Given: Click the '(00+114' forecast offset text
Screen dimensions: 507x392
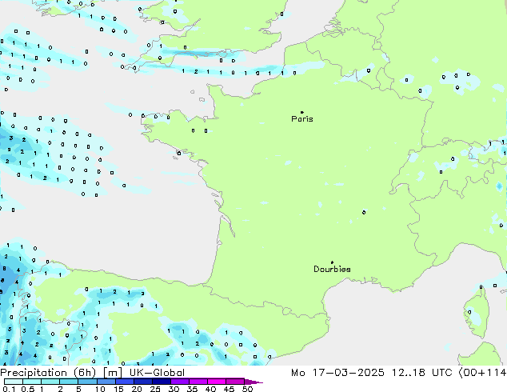Looking at the screenshot, I should pos(482,373).
